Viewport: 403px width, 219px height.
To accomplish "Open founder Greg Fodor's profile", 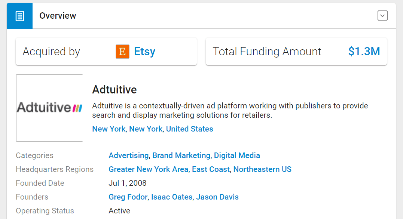I will tap(128, 197).
